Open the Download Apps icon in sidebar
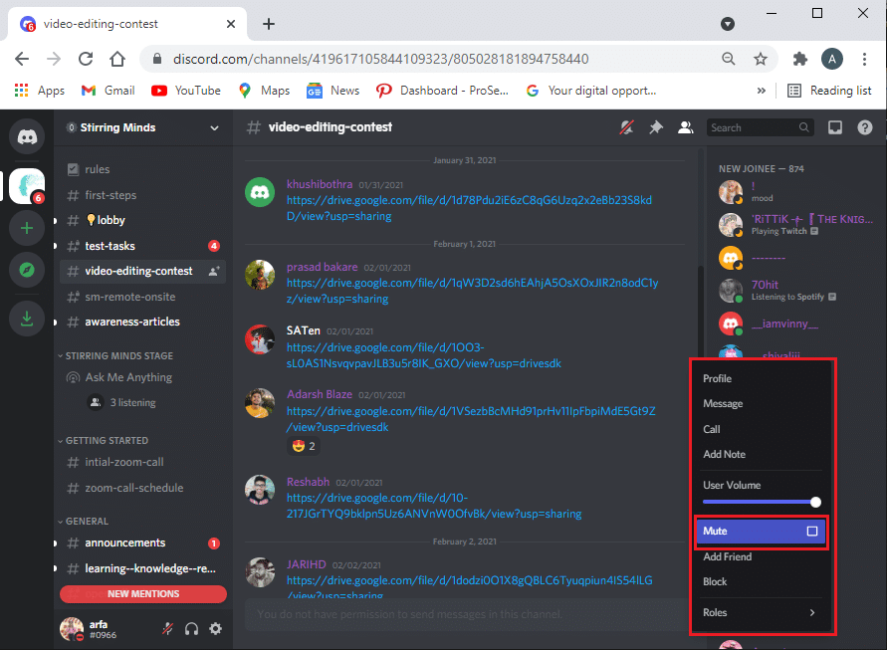The width and height of the screenshot is (887, 650). [27, 319]
